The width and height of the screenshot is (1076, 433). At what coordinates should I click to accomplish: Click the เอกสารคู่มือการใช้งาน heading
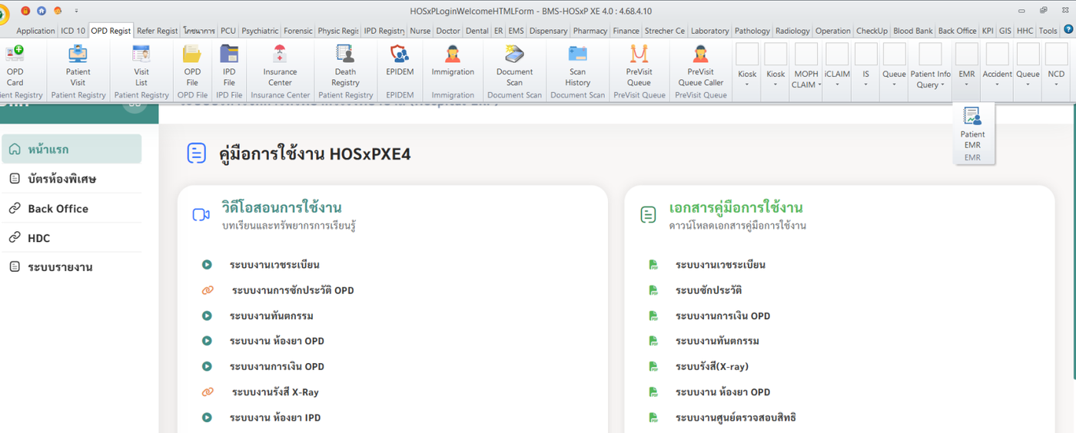click(736, 207)
